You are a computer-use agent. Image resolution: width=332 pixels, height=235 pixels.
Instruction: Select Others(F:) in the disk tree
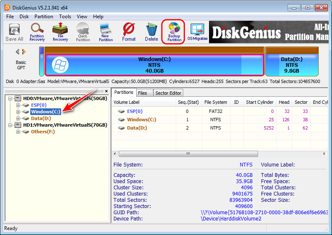tap(43, 132)
